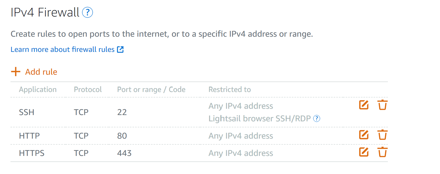The image size is (440, 174).
Task: Click the Application column header
Action: click(x=38, y=89)
